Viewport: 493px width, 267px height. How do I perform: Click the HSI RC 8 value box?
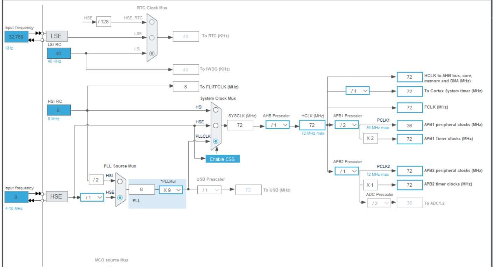[59, 110]
